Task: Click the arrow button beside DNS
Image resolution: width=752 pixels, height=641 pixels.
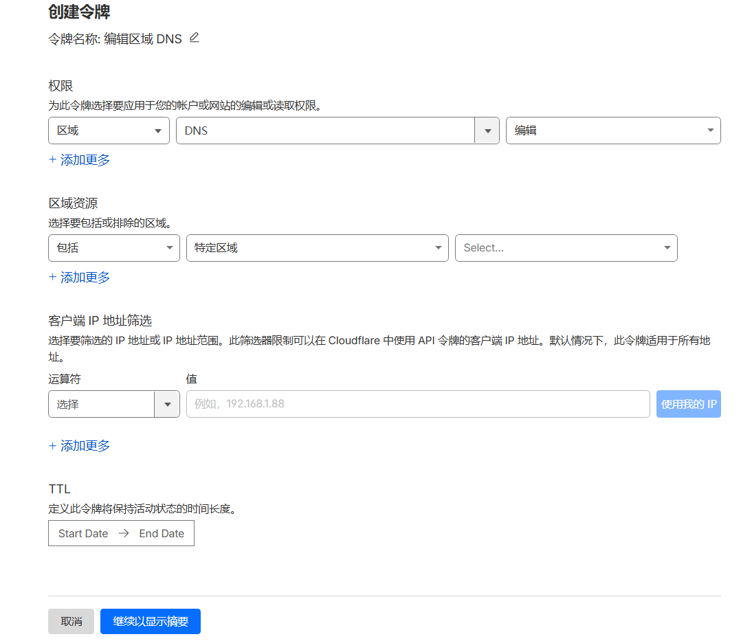Action: click(487, 131)
